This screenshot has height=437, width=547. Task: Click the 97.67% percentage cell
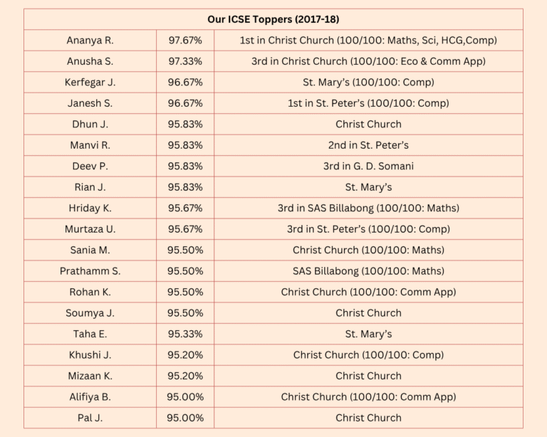coord(185,41)
